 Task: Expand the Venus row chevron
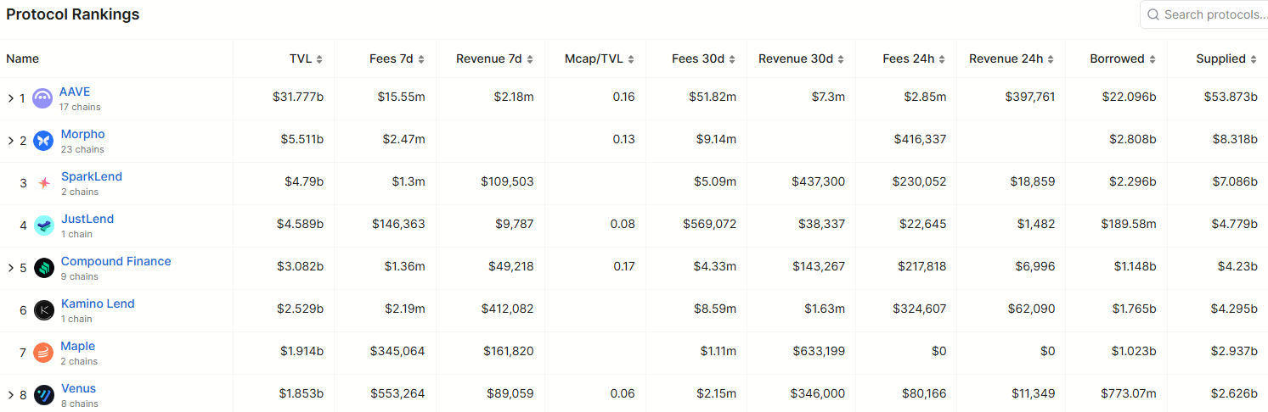pos(10,395)
